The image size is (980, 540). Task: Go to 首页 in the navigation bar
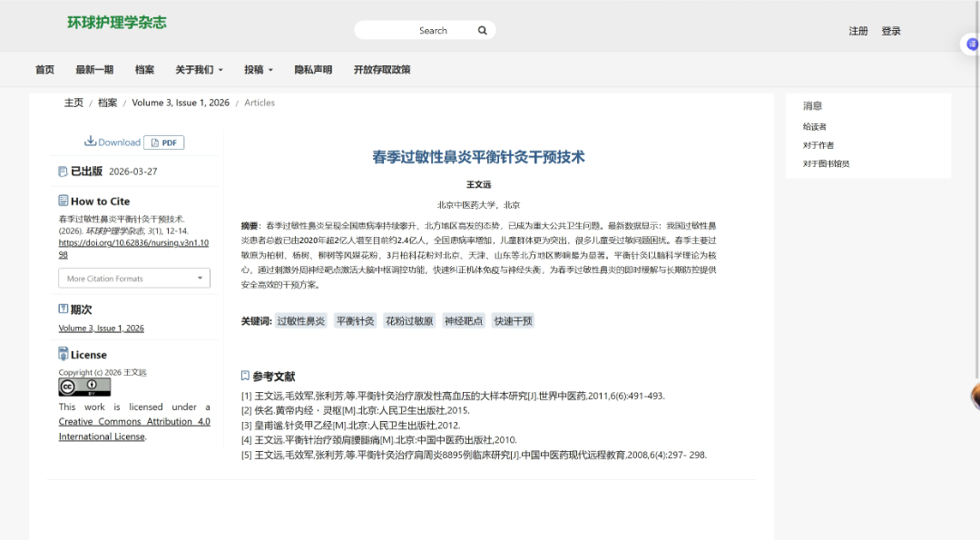[x=44, y=69]
